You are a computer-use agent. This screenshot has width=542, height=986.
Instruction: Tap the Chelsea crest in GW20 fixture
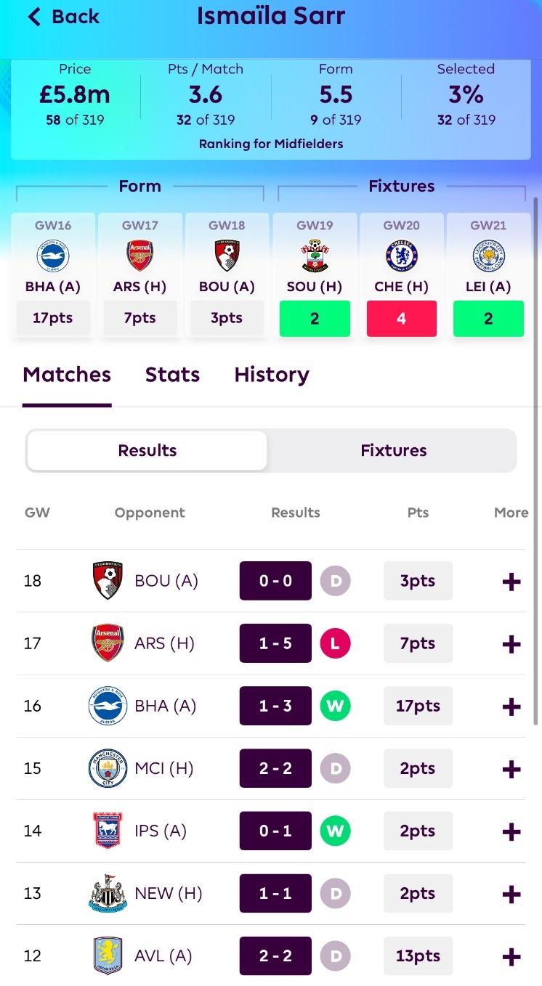click(x=401, y=256)
